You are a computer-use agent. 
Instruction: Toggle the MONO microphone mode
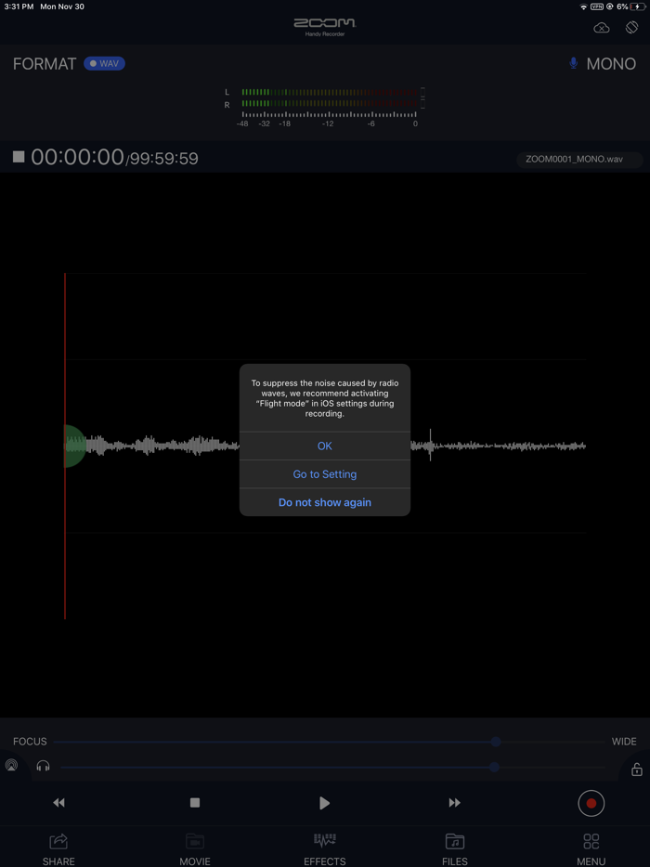(611, 64)
